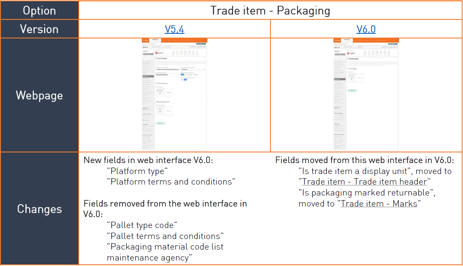
Task: Click the "Platform terms and conditions" text entry
Action: tap(171, 182)
